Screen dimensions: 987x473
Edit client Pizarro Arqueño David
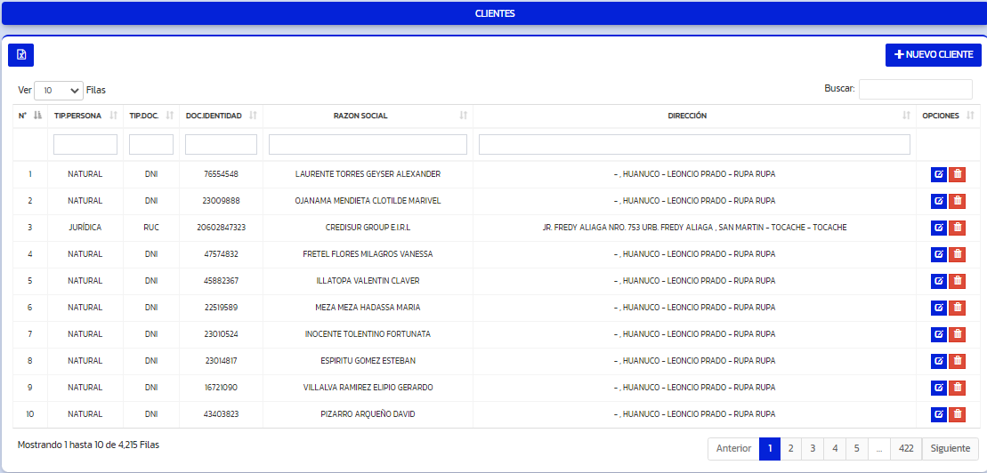[938, 414]
